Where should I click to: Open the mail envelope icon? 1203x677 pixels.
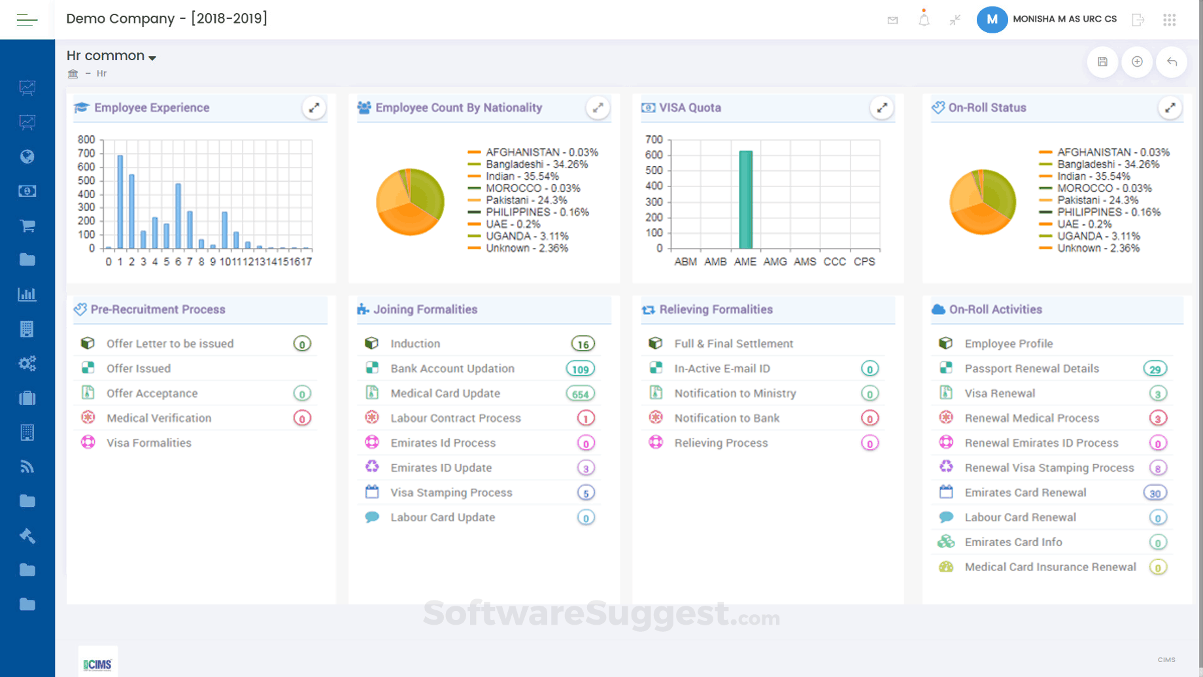pos(892,20)
